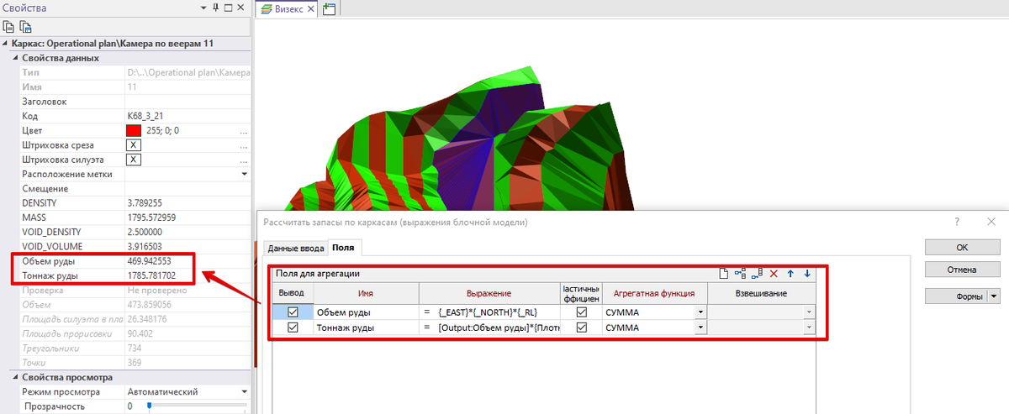The image size is (1009, 414).
Task: Click the red Цвет color swatch
Action: point(133,131)
